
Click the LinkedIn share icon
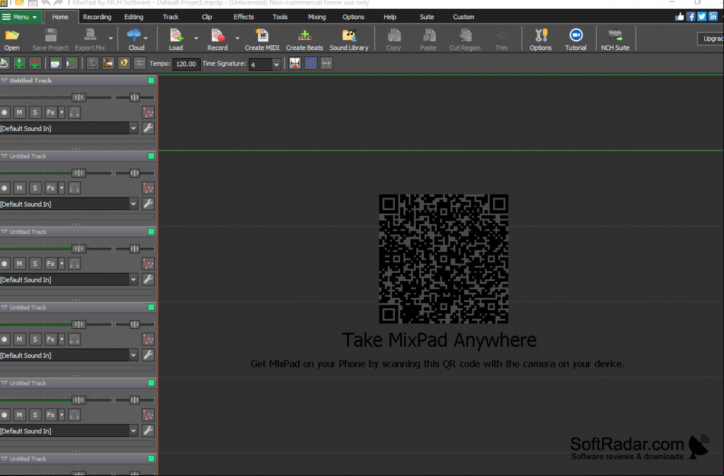click(x=713, y=17)
